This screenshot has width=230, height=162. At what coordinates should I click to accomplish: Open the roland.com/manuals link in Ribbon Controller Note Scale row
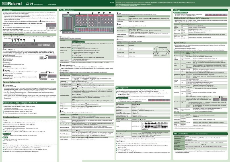(204, 111)
